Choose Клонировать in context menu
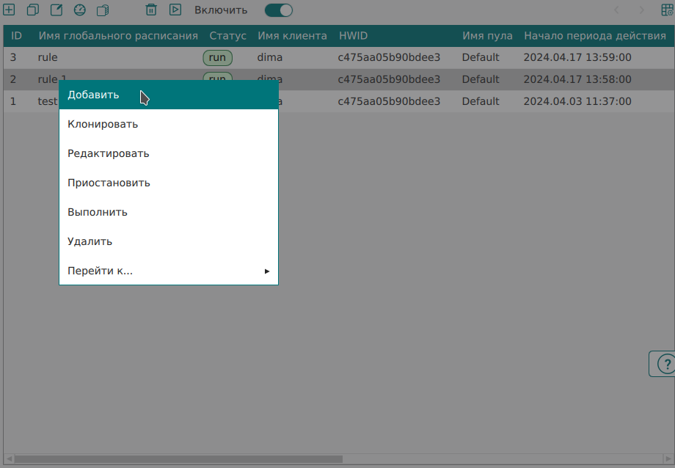Image resolution: width=675 pixels, height=468 pixels. pos(168,124)
